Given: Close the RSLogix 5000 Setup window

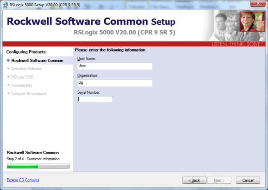Looking at the screenshot, I should [258, 3].
